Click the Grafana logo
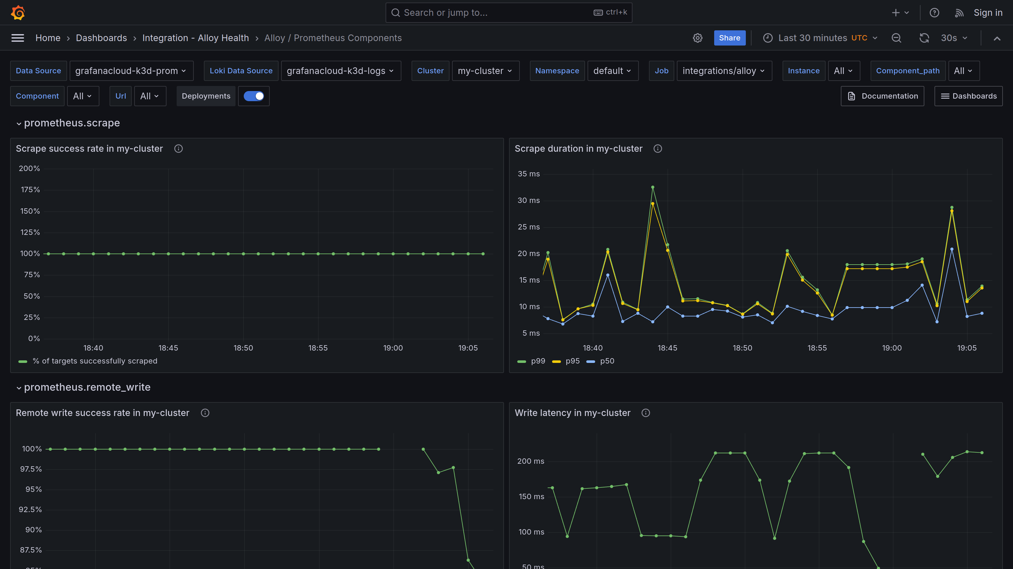 (x=18, y=12)
